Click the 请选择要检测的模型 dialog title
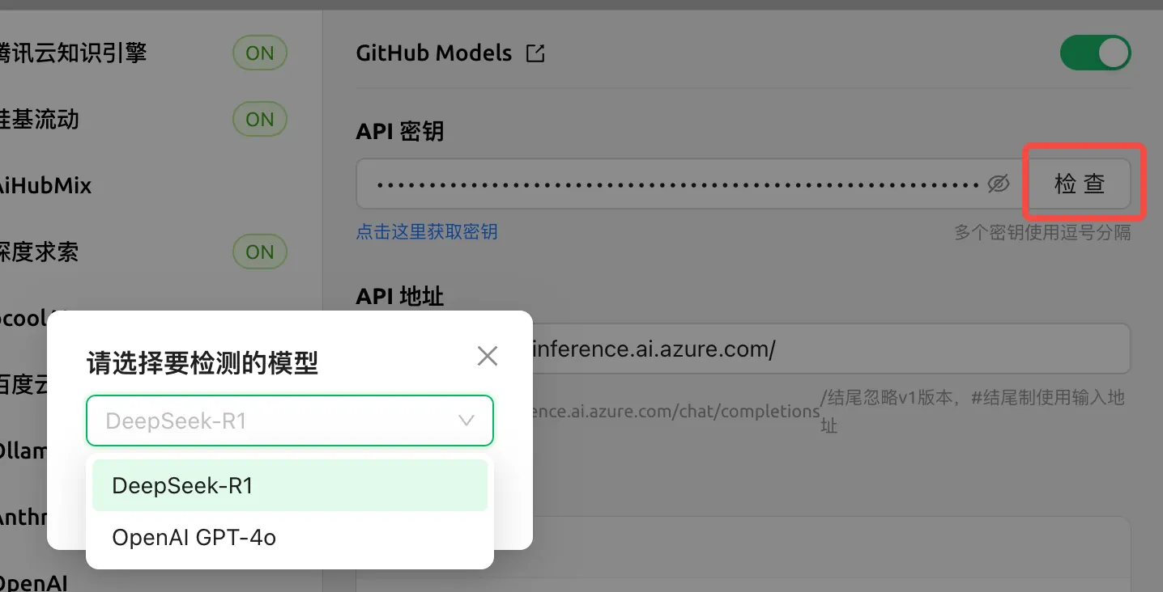 tap(202, 364)
